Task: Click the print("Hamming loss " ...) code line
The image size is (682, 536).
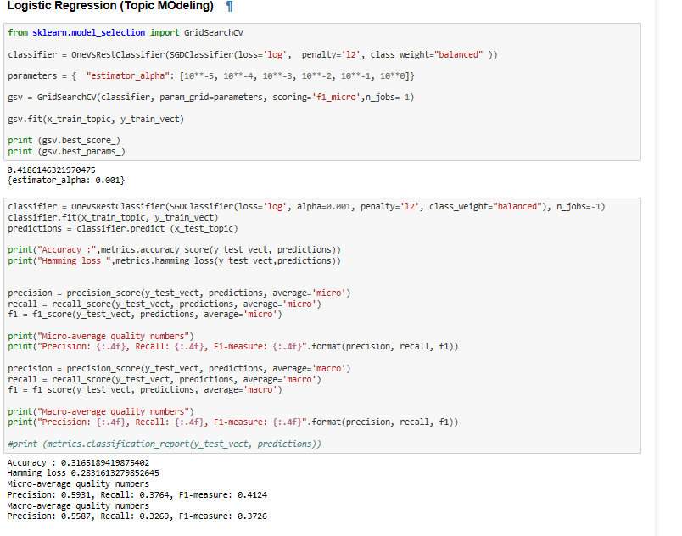Action: pyautogui.click(x=175, y=261)
